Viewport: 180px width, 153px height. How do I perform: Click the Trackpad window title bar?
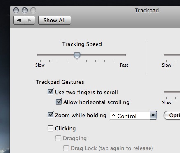147,10
